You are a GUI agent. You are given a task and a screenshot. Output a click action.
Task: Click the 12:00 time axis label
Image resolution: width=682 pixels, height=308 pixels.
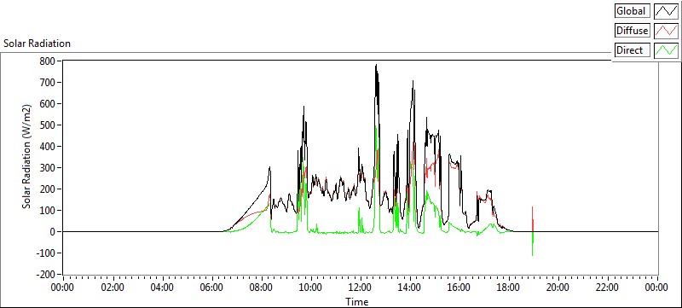pos(361,288)
